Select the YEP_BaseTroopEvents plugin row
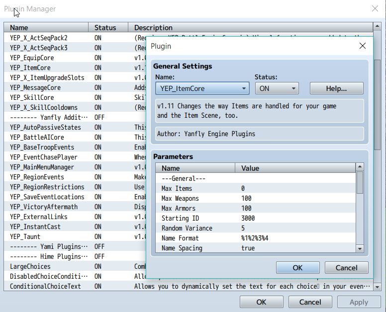Image resolution: width=386 pixels, height=312 pixels. pyautogui.click(x=75, y=147)
